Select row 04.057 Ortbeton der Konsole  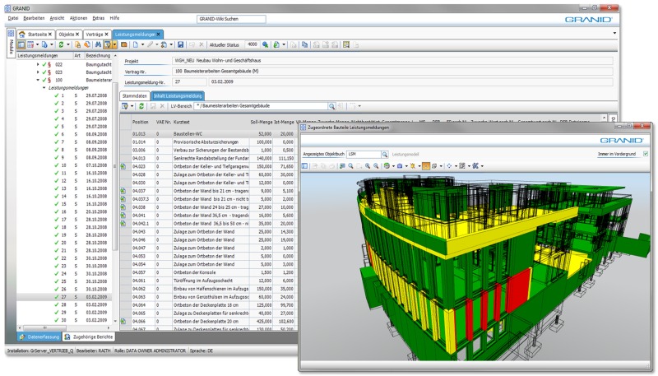(209, 273)
